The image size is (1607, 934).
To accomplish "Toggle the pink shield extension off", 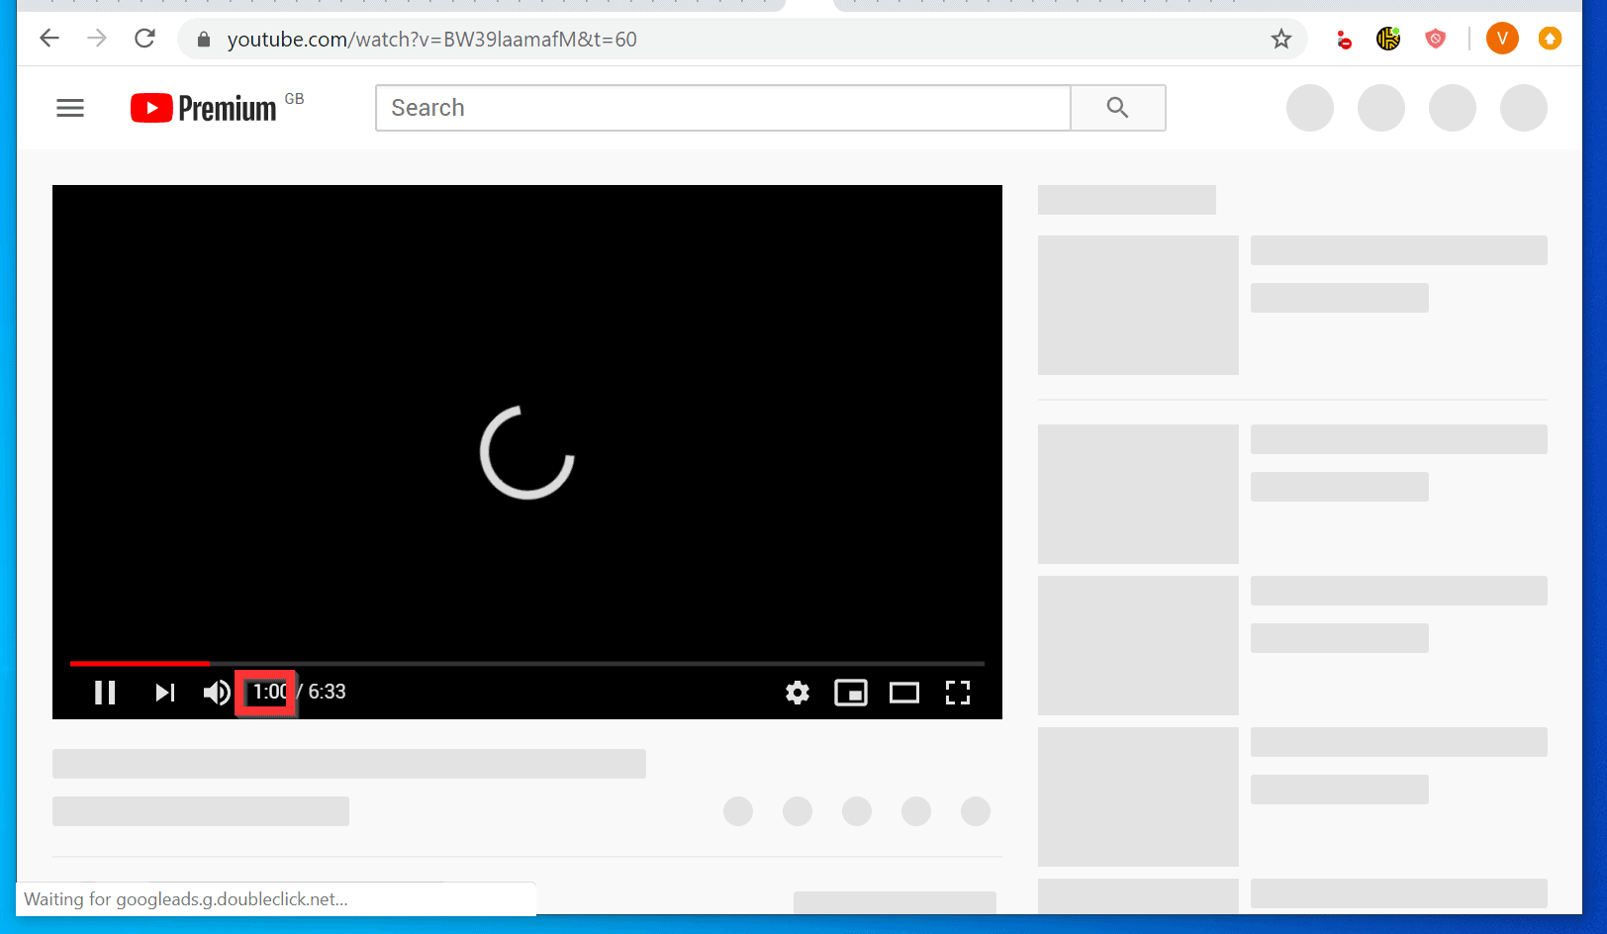I will pyautogui.click(x=1435, y=39).
